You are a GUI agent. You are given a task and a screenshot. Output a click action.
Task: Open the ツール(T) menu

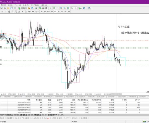click(x=26, y=5)
